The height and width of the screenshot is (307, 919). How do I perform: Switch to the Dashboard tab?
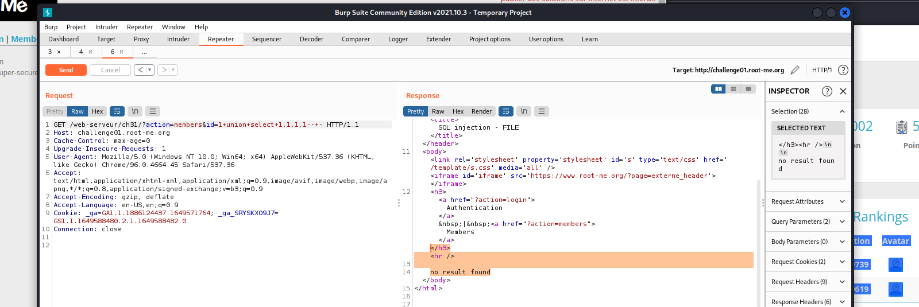click(x=63, y=39)
